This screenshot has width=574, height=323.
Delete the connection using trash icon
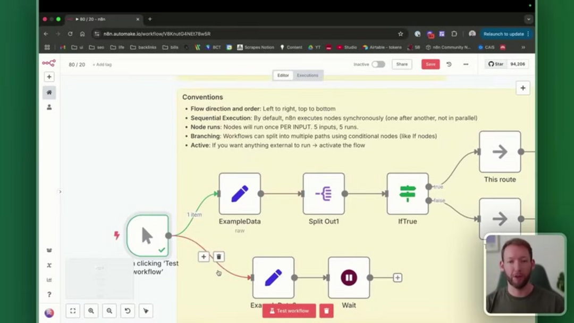pos(218,257)
